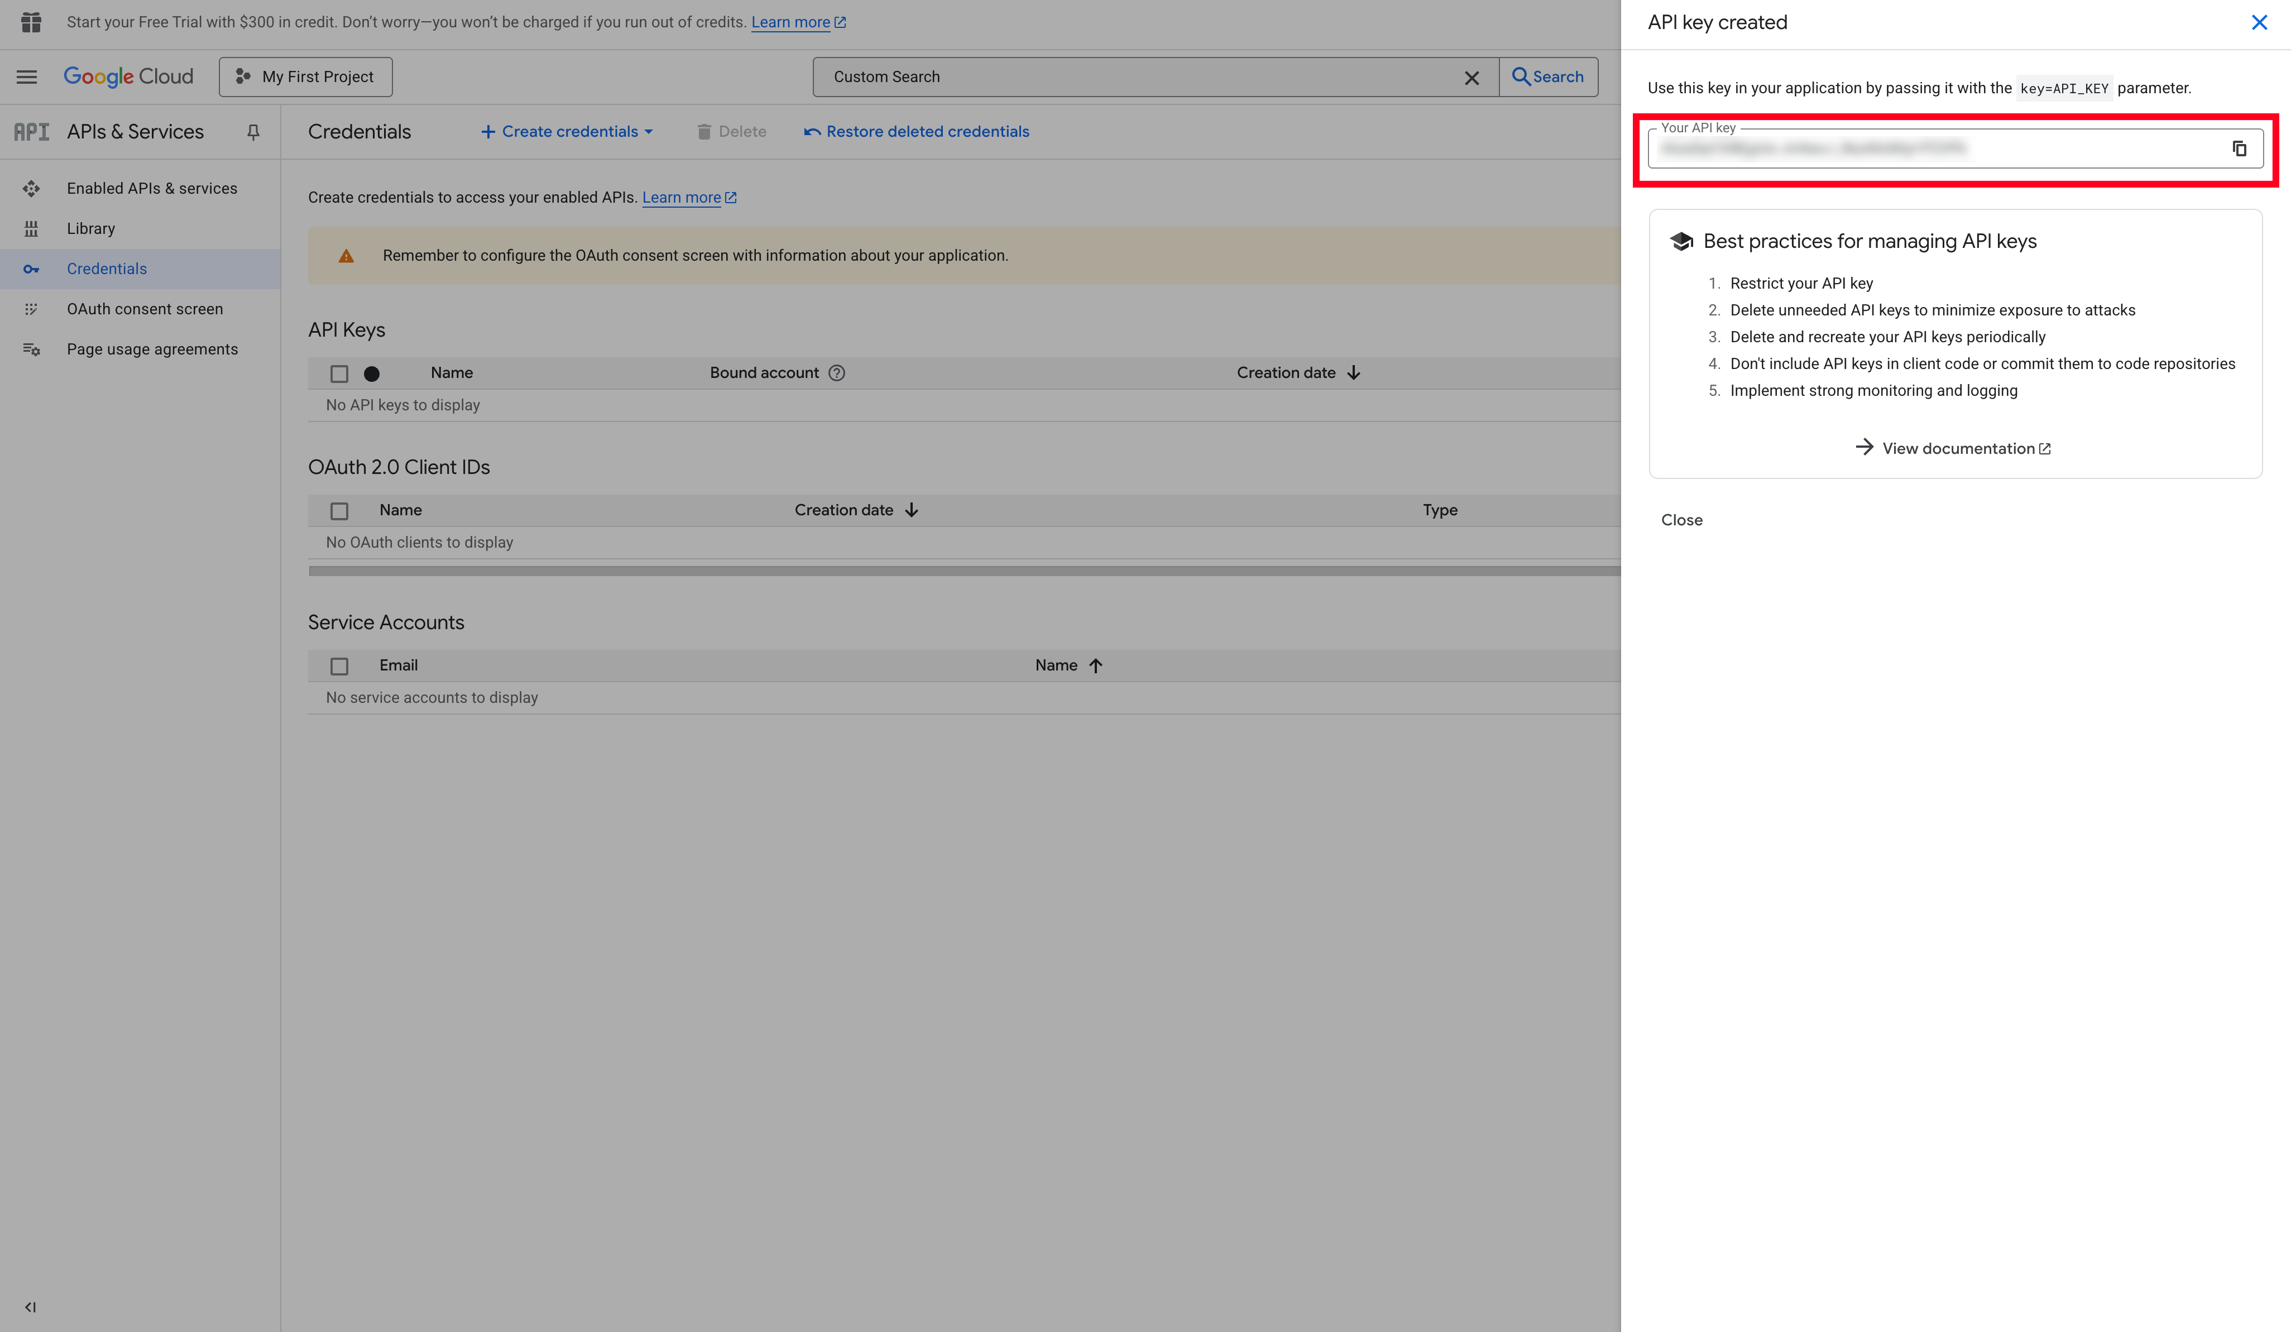Click the Close button in the panel
Viewport: 2291px width, 1332px height.
pos(1682,520)
